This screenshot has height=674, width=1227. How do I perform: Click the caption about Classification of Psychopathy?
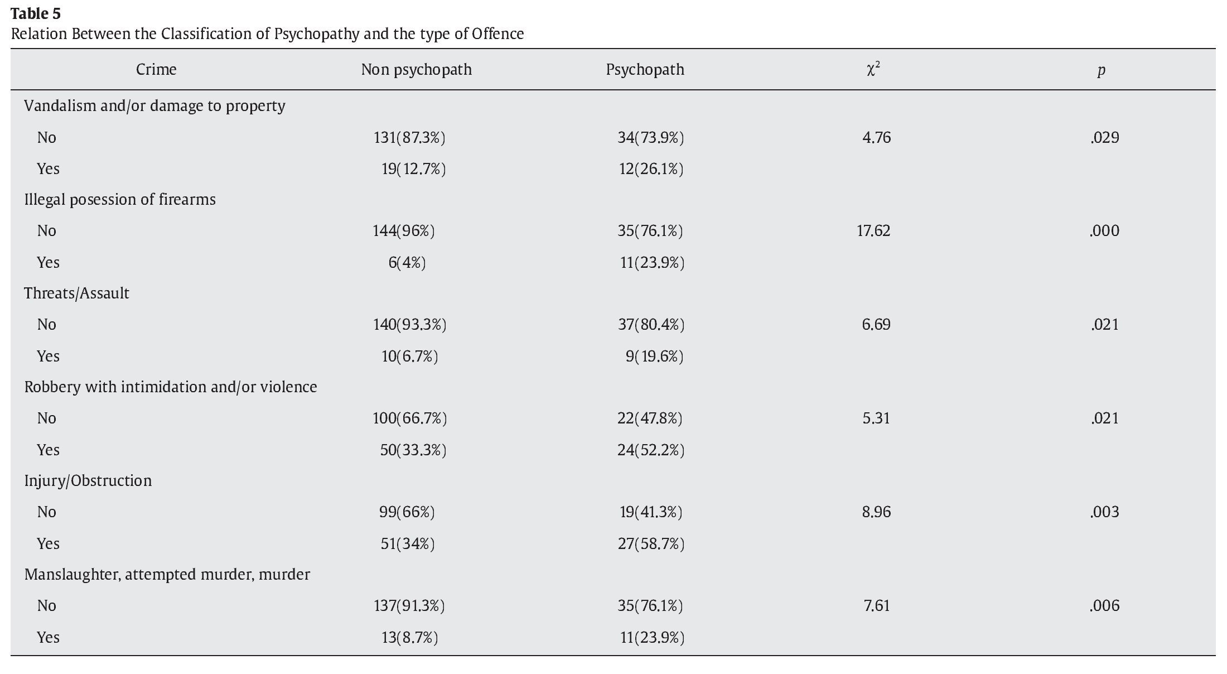tap(267, 34)
